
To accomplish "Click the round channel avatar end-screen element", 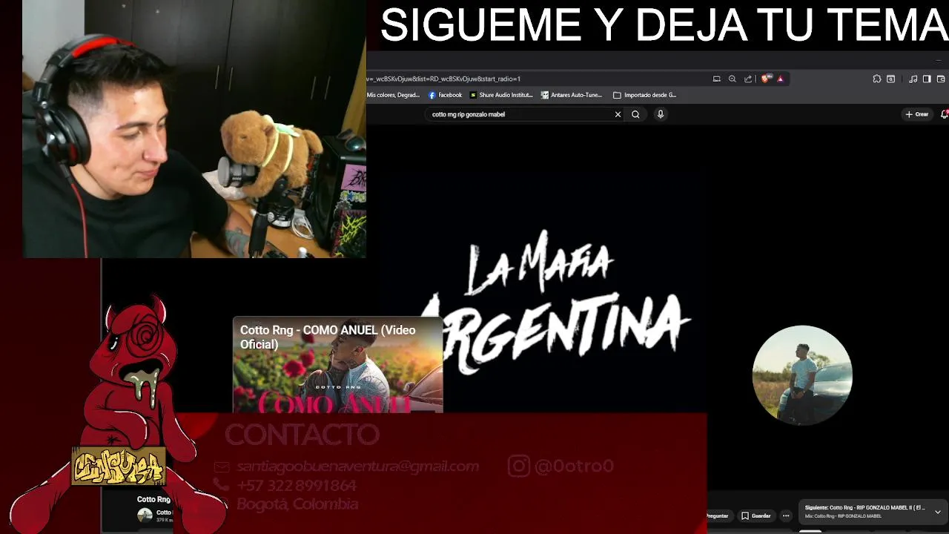I will tap(802, 375).
